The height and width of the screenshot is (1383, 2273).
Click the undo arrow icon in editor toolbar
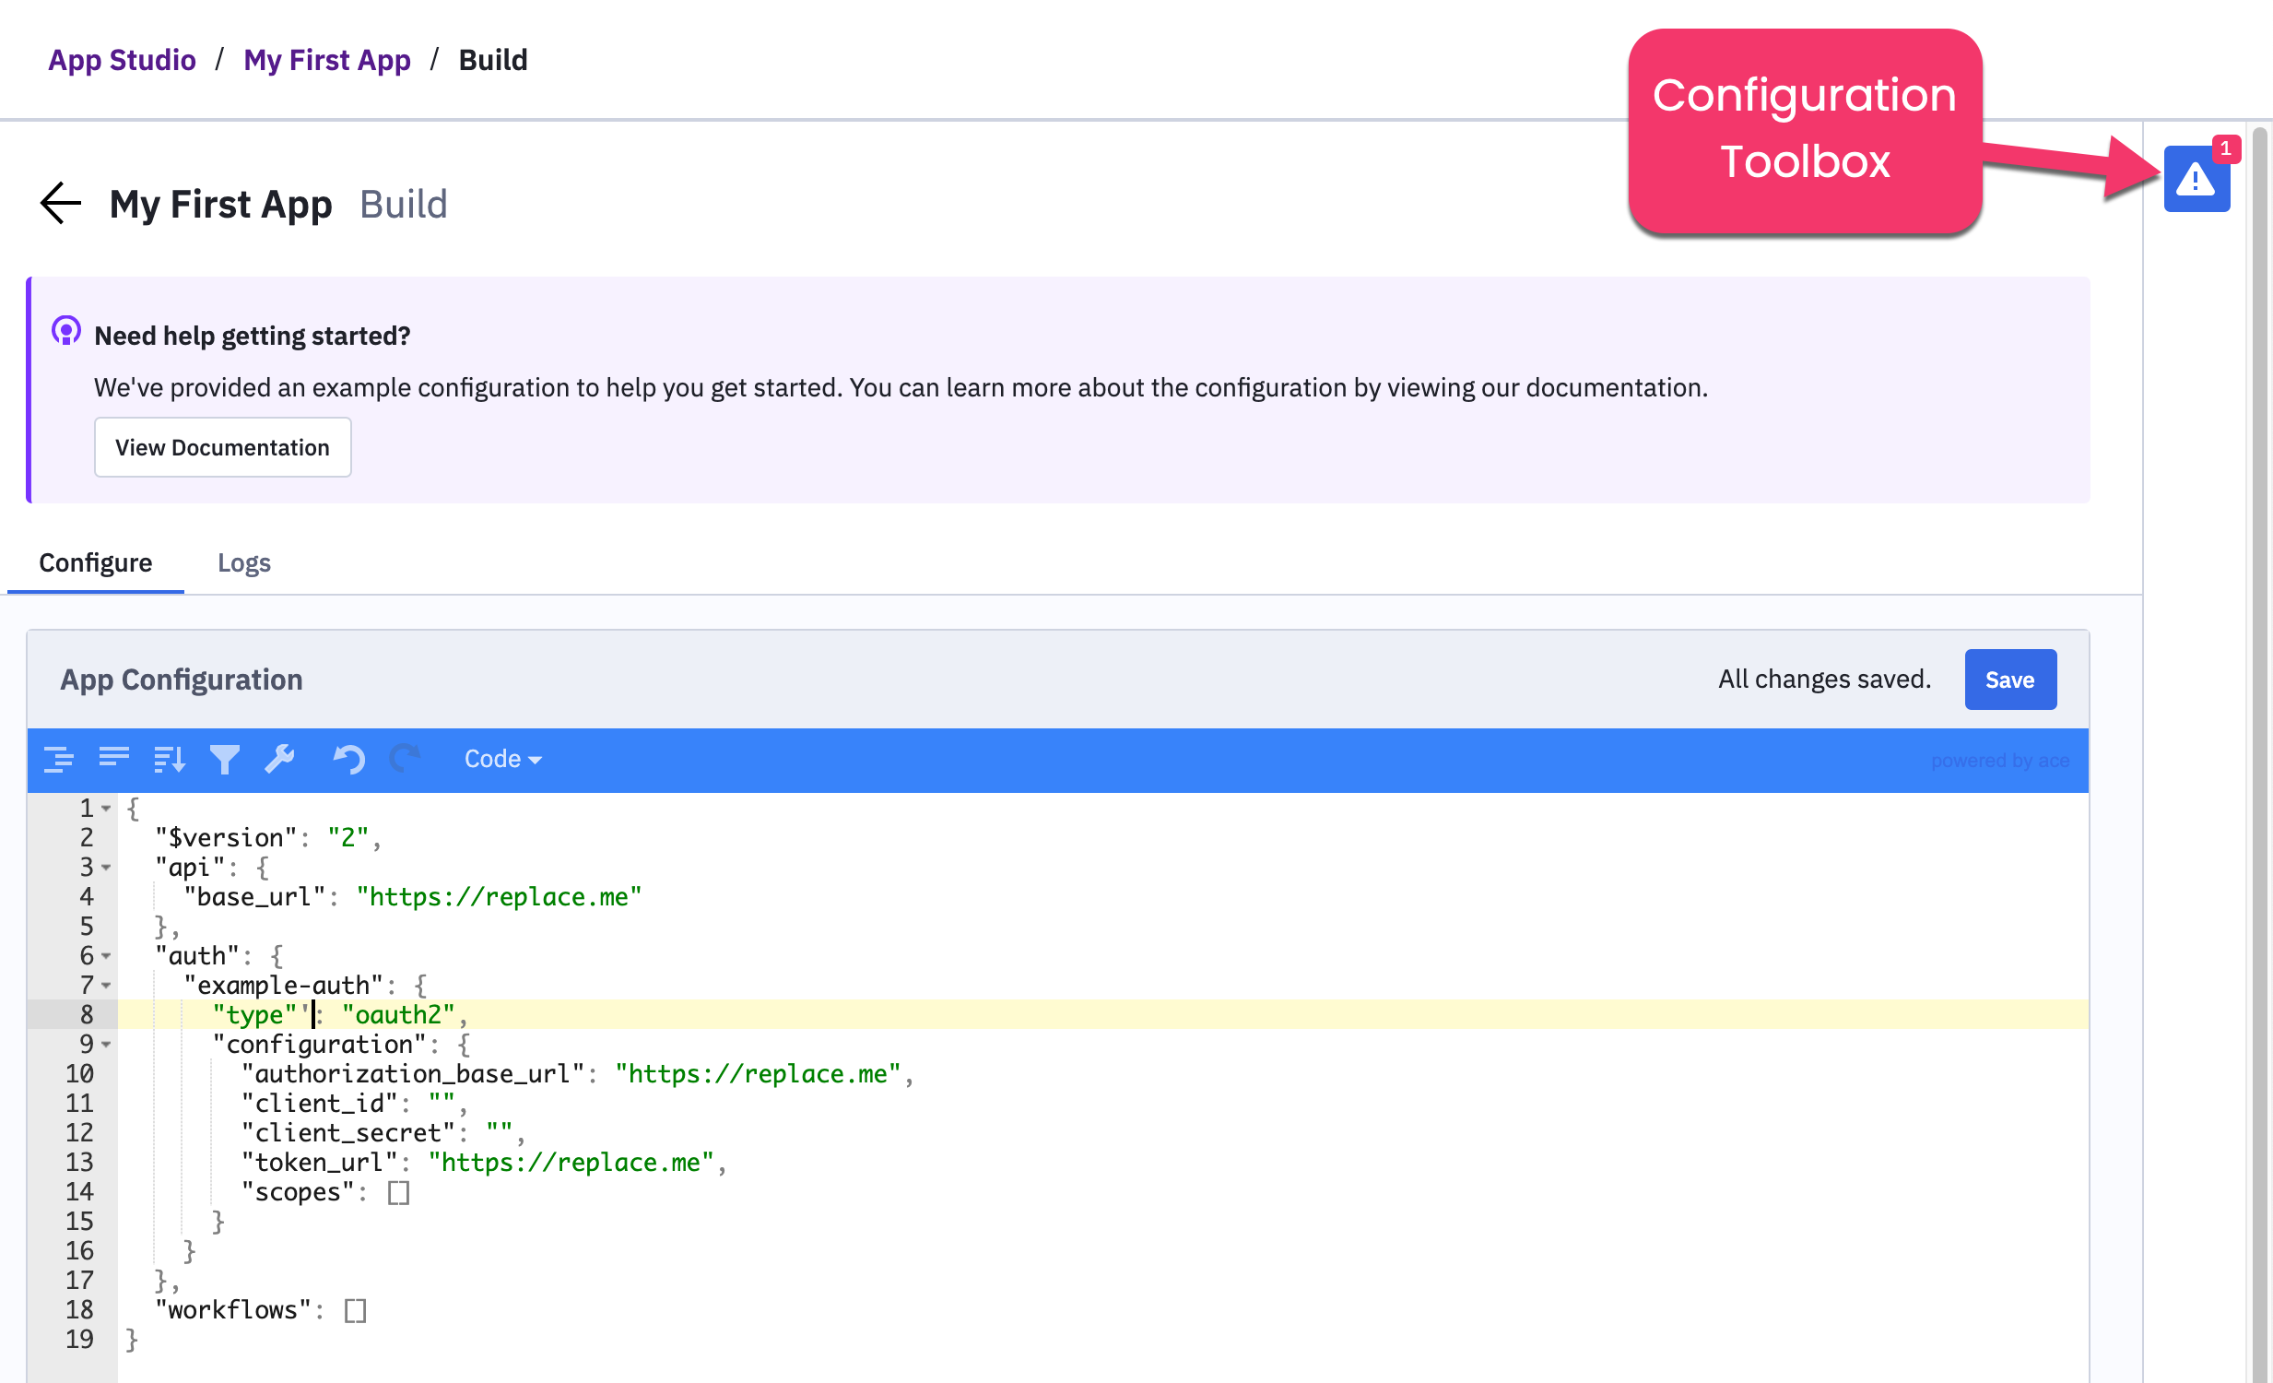coord(348,759)
